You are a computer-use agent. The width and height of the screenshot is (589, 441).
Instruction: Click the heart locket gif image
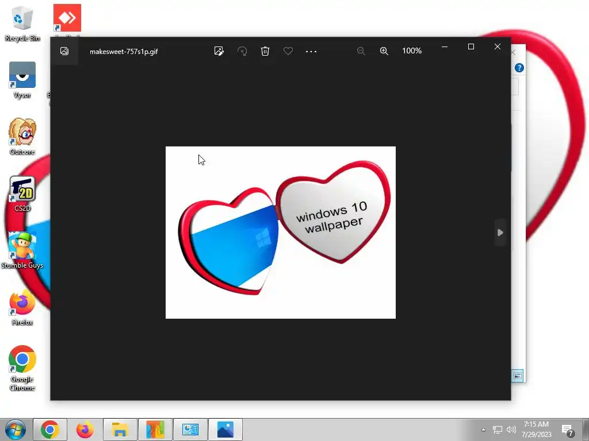pos(281,233)
